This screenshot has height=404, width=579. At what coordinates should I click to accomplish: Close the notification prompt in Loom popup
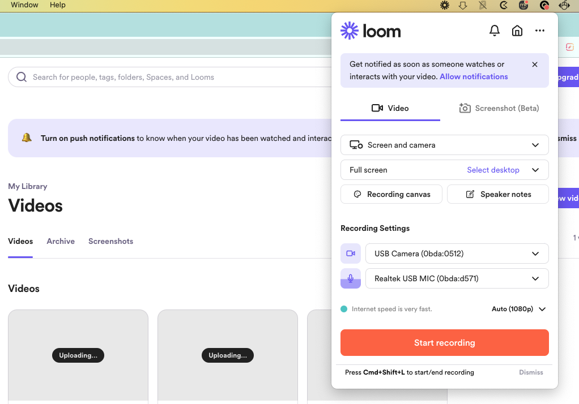(535, 65)
